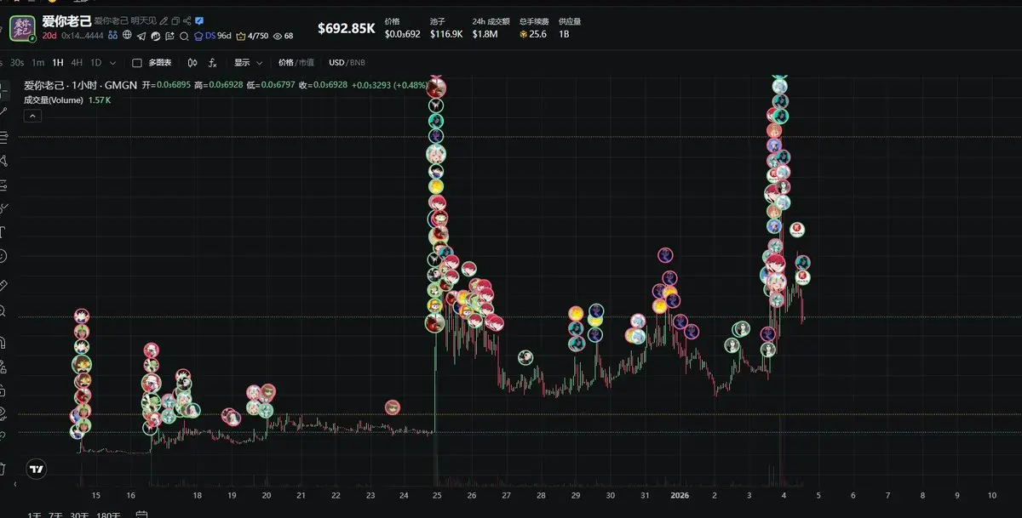Open the token website globe icon
Image resolution: width=1022 pixels, height=518 pixels.
pos(127,35)
